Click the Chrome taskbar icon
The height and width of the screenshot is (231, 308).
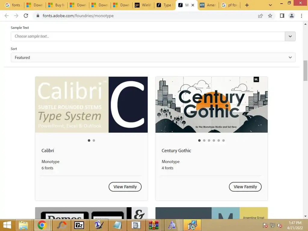[42, 225]
